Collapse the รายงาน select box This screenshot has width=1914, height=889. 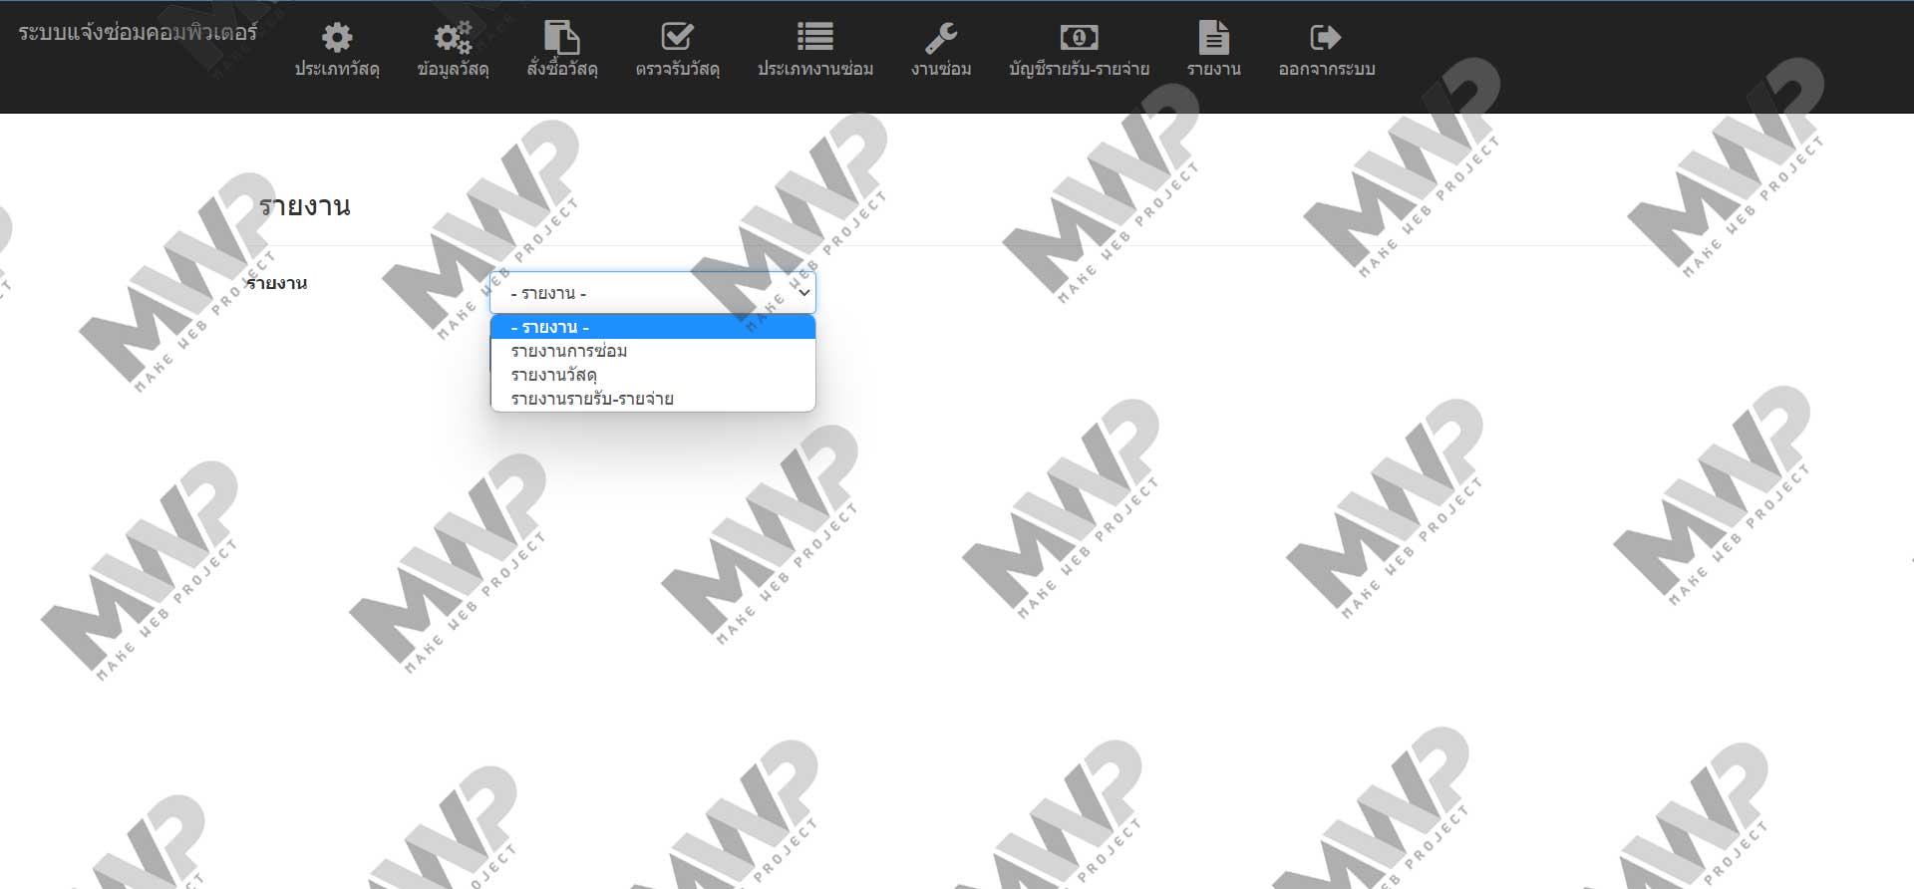click(x=653, y=293)
